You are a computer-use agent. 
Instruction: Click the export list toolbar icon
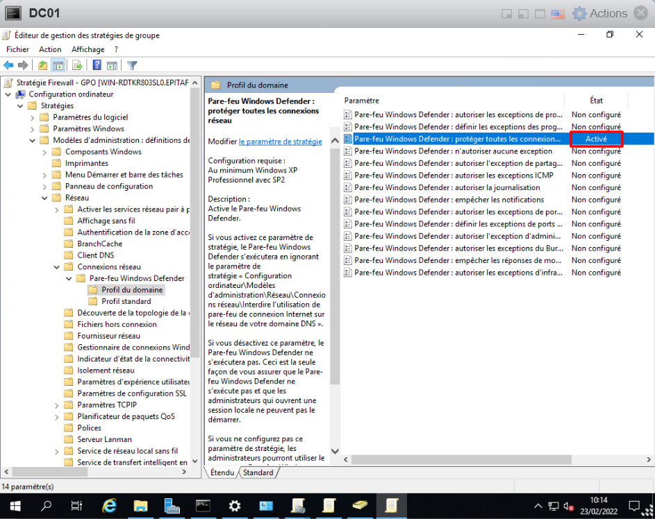pos(78,65)
